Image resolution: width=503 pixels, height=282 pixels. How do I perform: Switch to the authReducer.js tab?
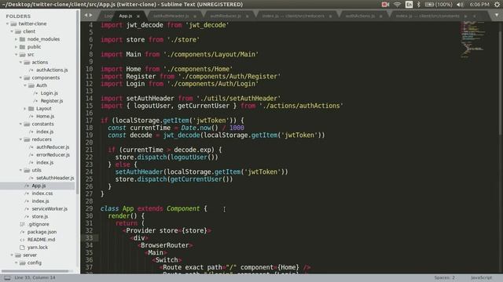[226, 16]
